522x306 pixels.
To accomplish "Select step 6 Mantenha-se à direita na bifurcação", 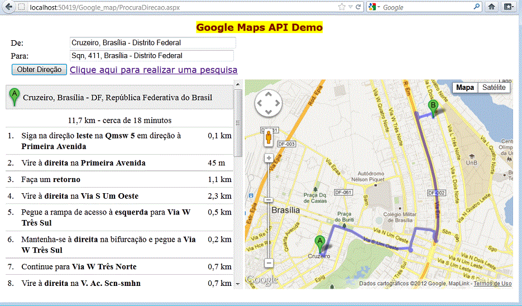I will (x=119, y=245).
